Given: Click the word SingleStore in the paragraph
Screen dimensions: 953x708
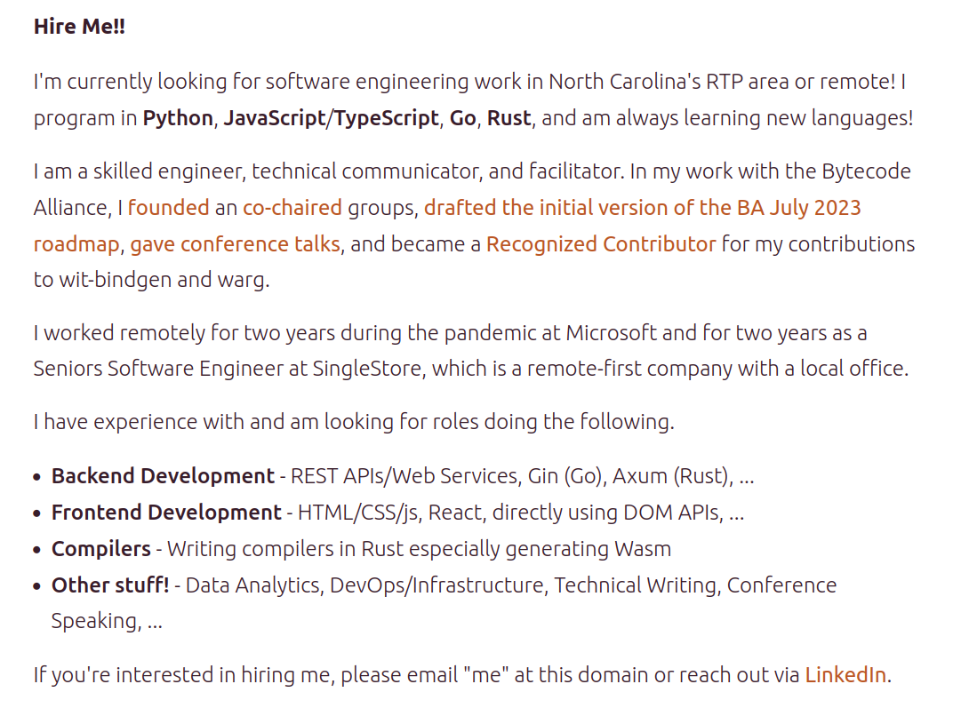Looking at the screenshot, I should click(x=367, y=369).
